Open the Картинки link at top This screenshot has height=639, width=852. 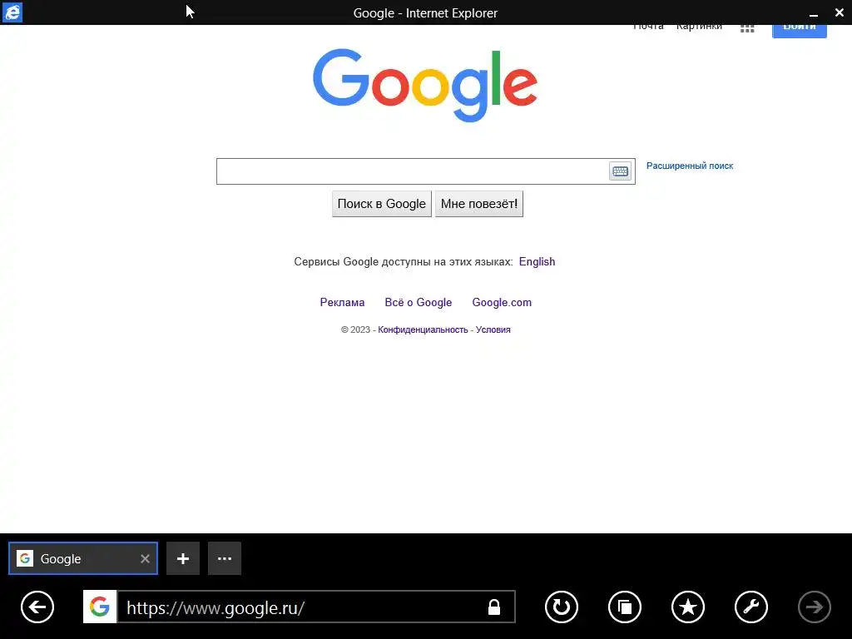click(x=699, y=27)
